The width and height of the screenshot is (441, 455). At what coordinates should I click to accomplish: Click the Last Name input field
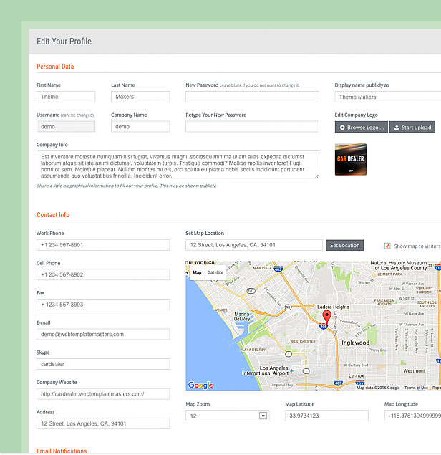click(x=140, y=97)
